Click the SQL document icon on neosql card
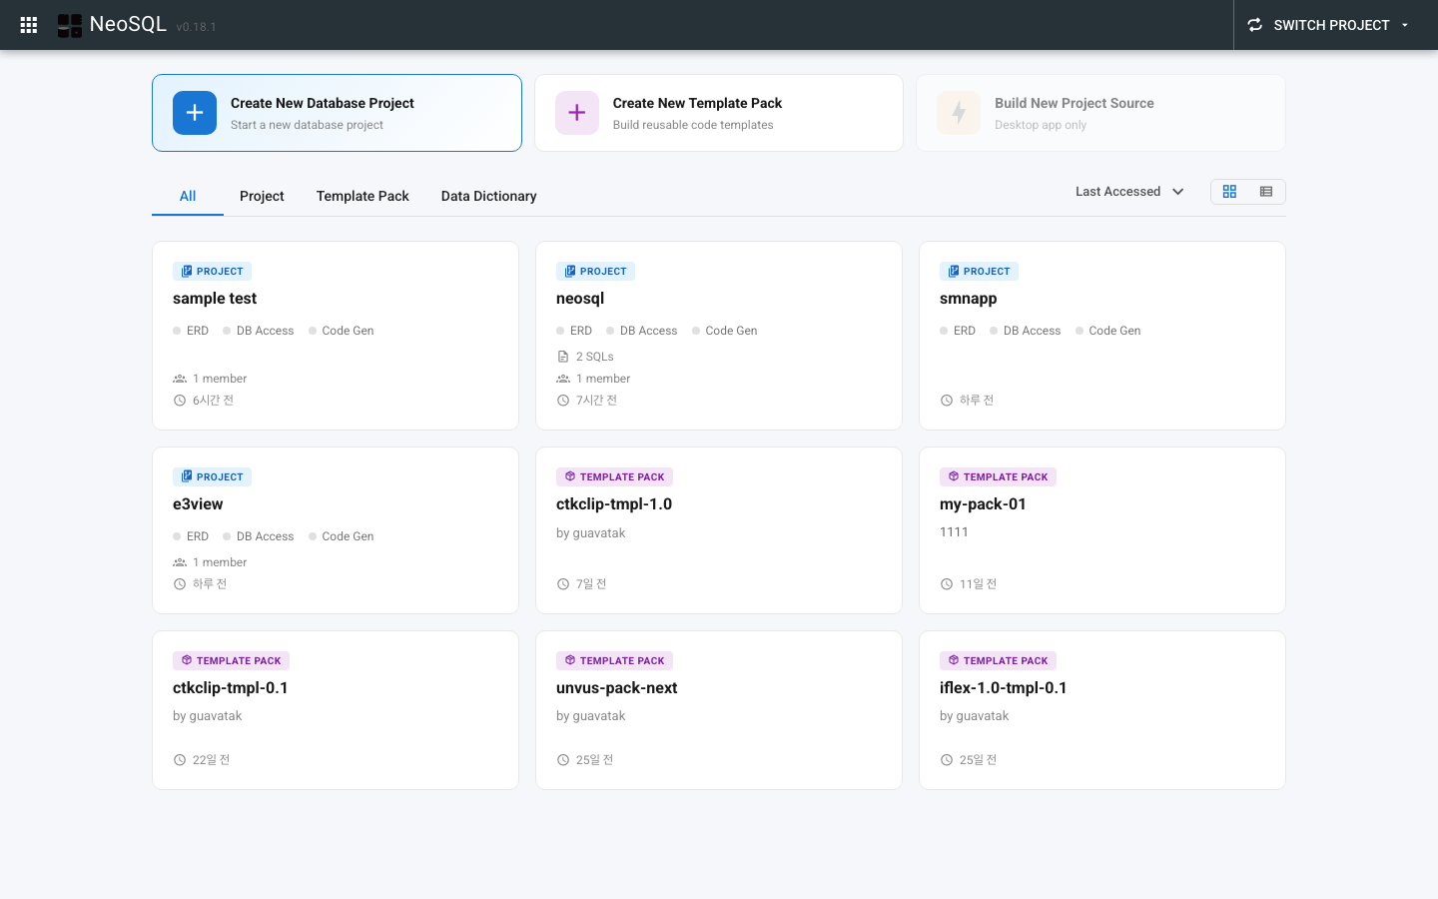1438x899 pixels. (562, 356)
